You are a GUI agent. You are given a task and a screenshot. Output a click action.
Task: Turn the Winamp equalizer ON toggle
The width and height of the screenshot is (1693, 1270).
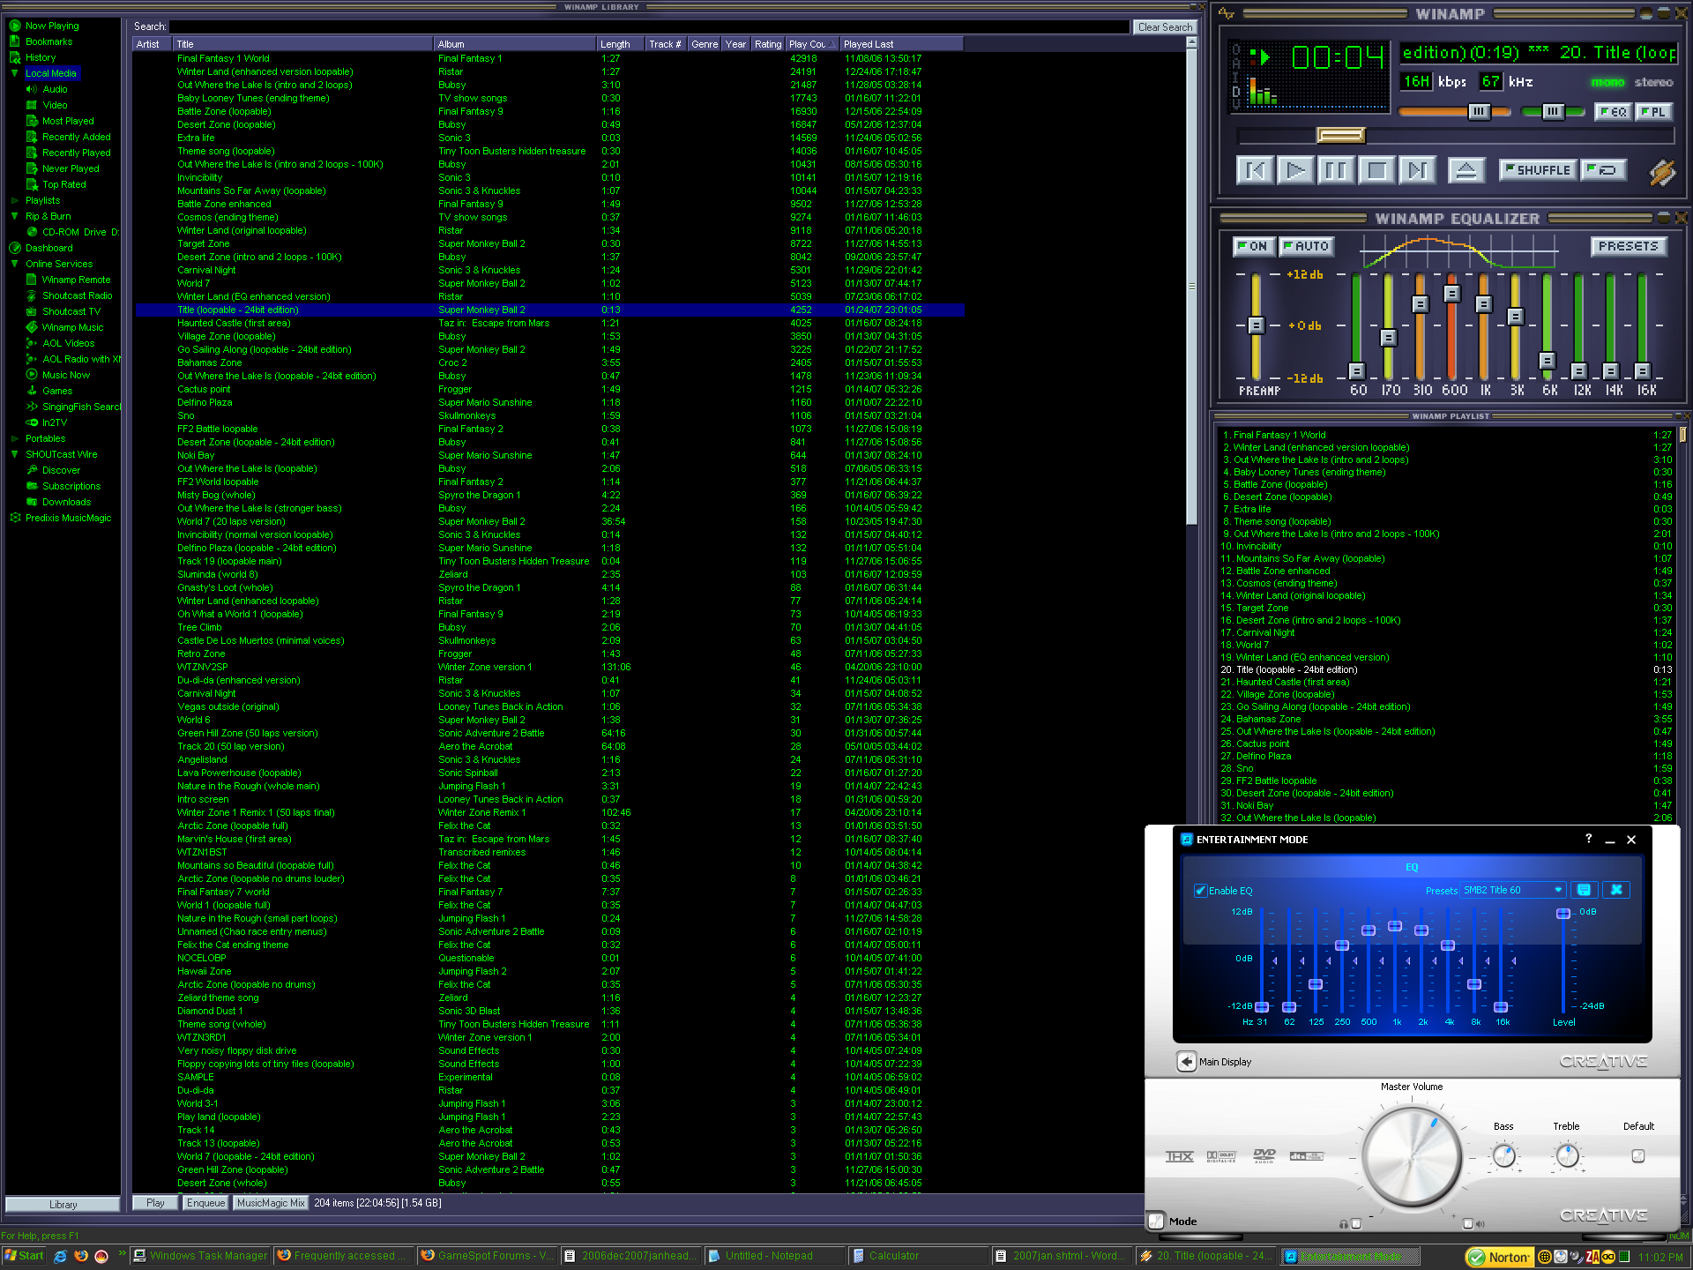1253,246
